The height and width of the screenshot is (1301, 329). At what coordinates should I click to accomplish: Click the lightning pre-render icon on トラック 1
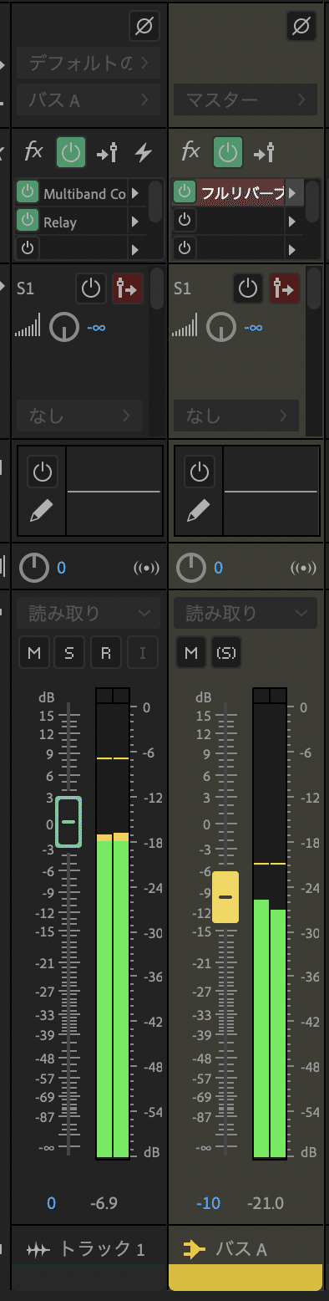tap(144, 153)
